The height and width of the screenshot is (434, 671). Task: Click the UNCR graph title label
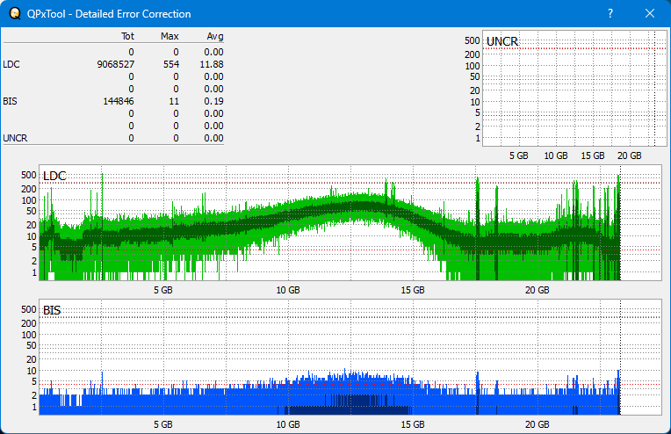click(x=502, y=41)
